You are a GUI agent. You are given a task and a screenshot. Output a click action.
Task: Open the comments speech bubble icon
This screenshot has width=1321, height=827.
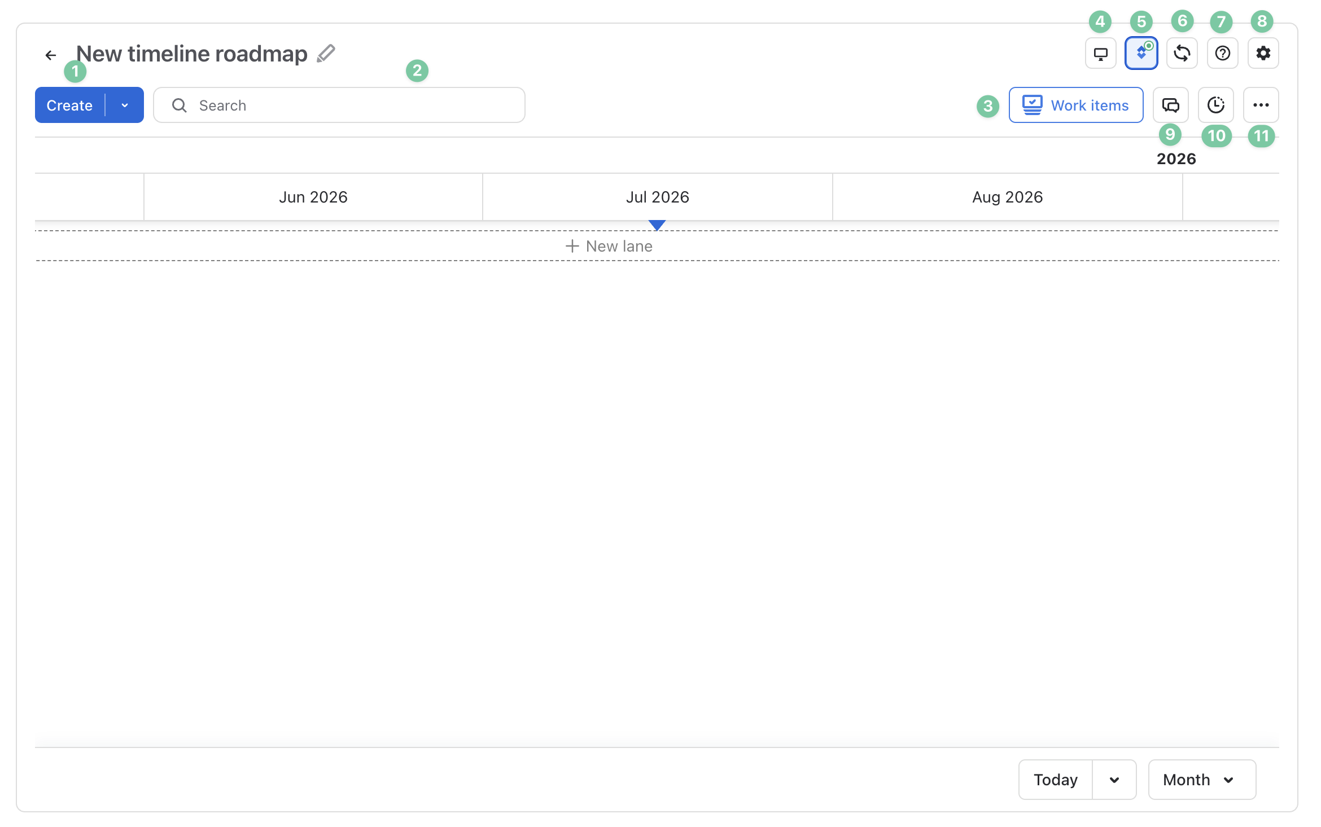pyautogui.click(x=1170, y=105)
